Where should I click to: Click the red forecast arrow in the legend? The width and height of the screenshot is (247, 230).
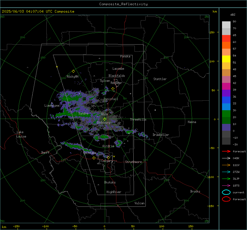click(x=226, y=151)
